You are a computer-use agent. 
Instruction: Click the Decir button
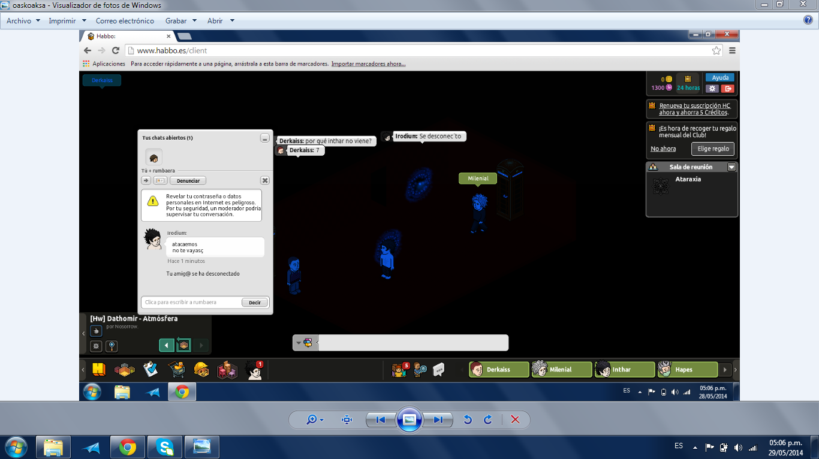(x=255, y=303)
